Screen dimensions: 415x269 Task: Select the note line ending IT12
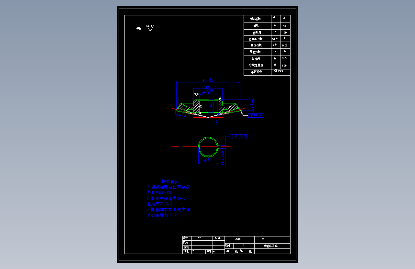162,215
